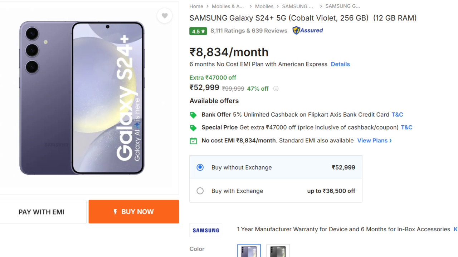Open the Home breadcrumb link

click(x=196, y=6)
